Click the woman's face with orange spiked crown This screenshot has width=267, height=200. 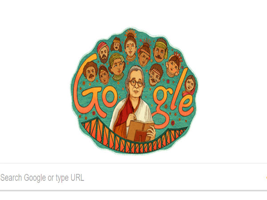[130, 45]
